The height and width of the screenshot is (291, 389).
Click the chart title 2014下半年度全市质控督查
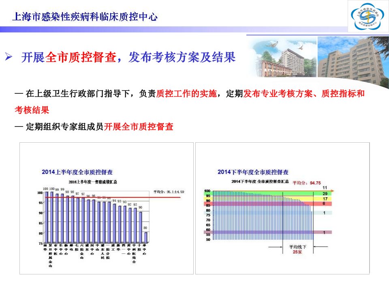coord(253,172)
